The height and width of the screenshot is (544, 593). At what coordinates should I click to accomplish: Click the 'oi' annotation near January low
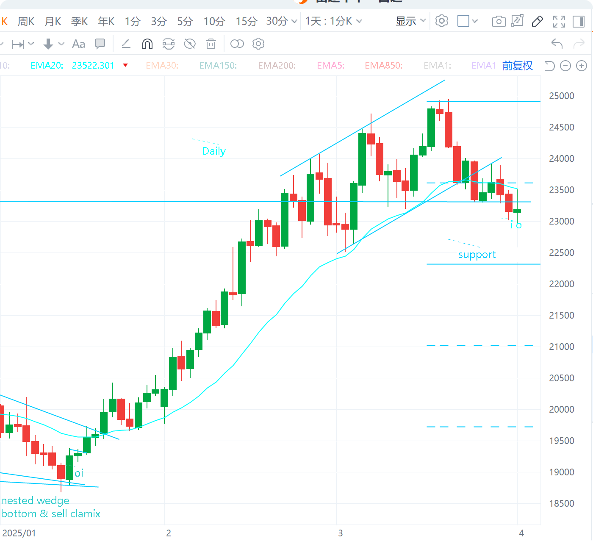(x=79, y=473)
